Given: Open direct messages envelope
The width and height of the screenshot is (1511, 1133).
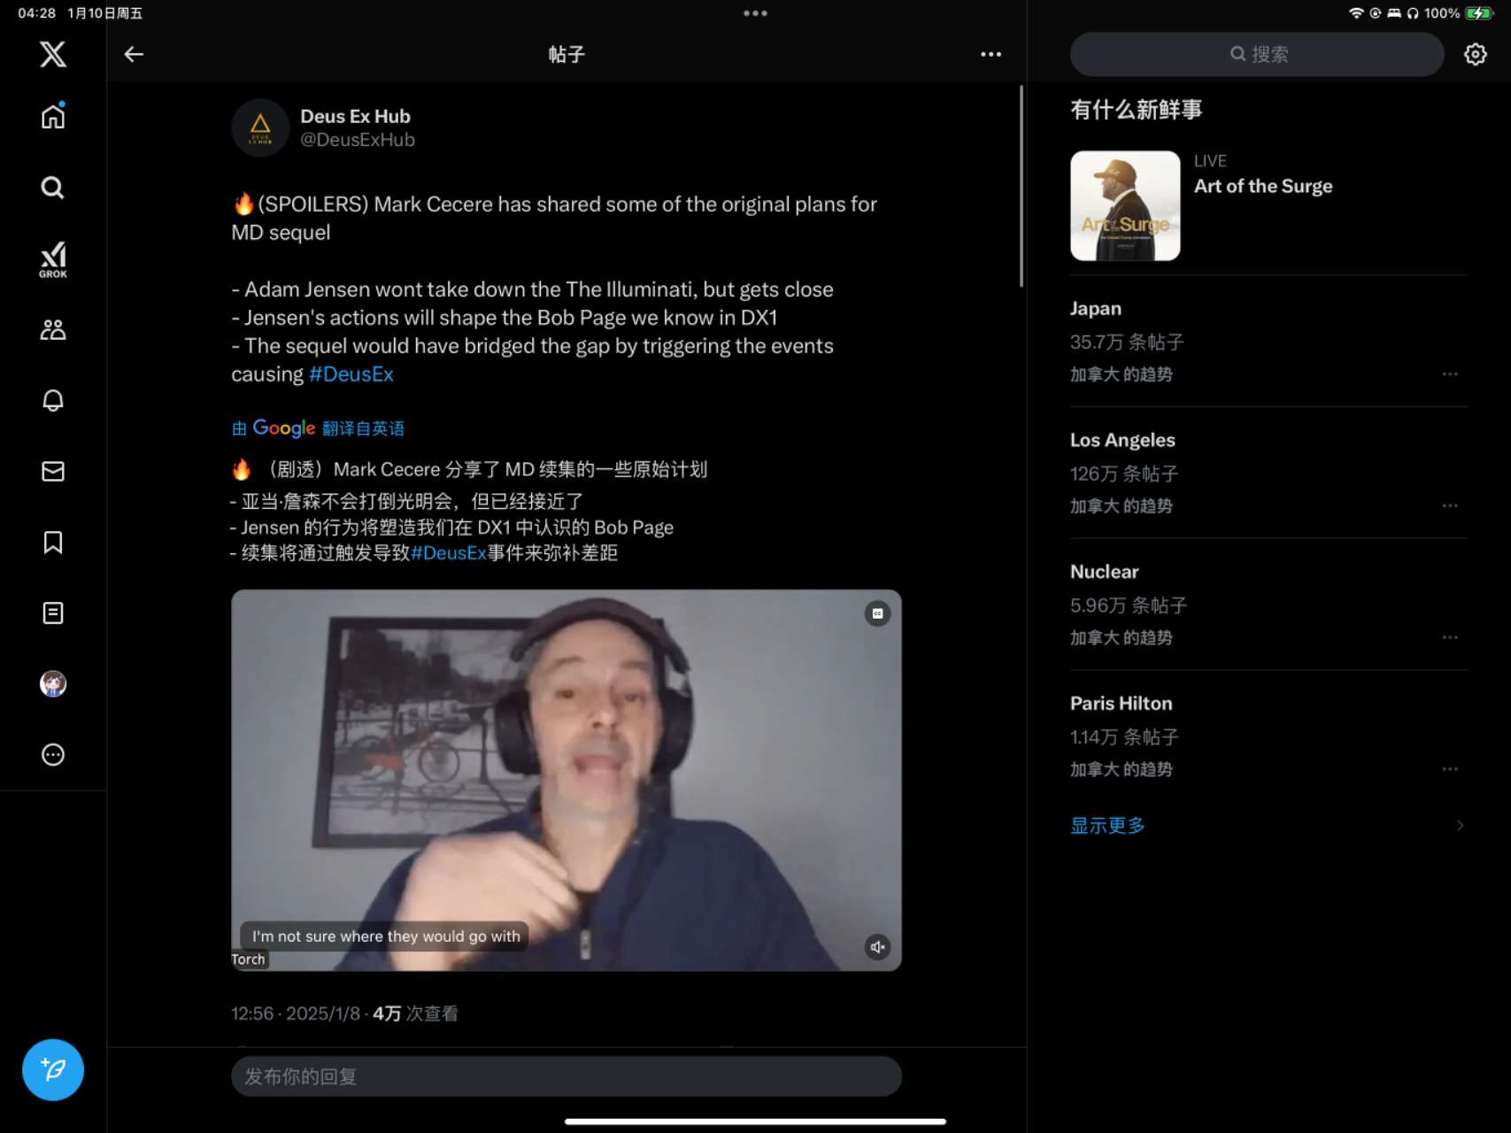Looking at the screenshot, I should (x=53, y=471).
